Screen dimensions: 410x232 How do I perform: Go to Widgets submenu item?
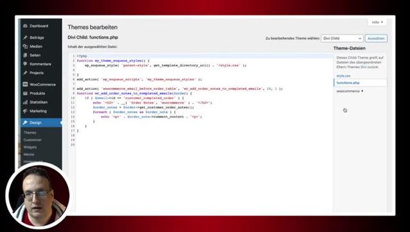(30, 147)
